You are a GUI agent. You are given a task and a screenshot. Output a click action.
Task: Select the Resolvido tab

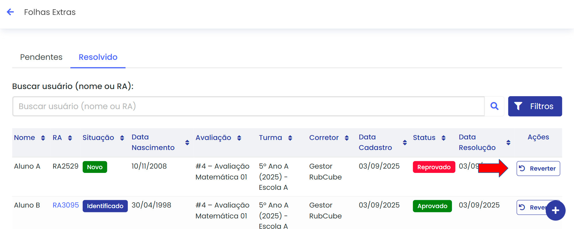98,57
